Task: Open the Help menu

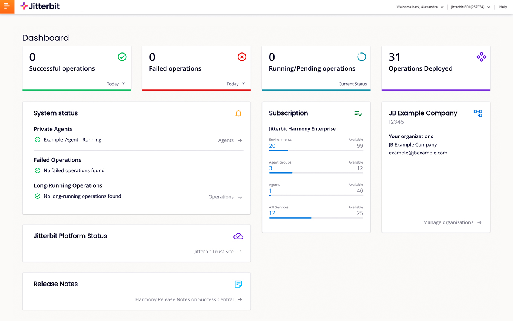Action: [x=503, y=7]
